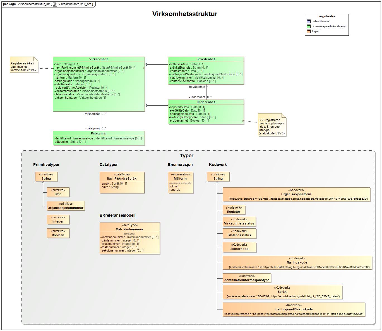Click the BRreferansemodell section label
The height and width of the screenshot is (331, 382).
117,215
